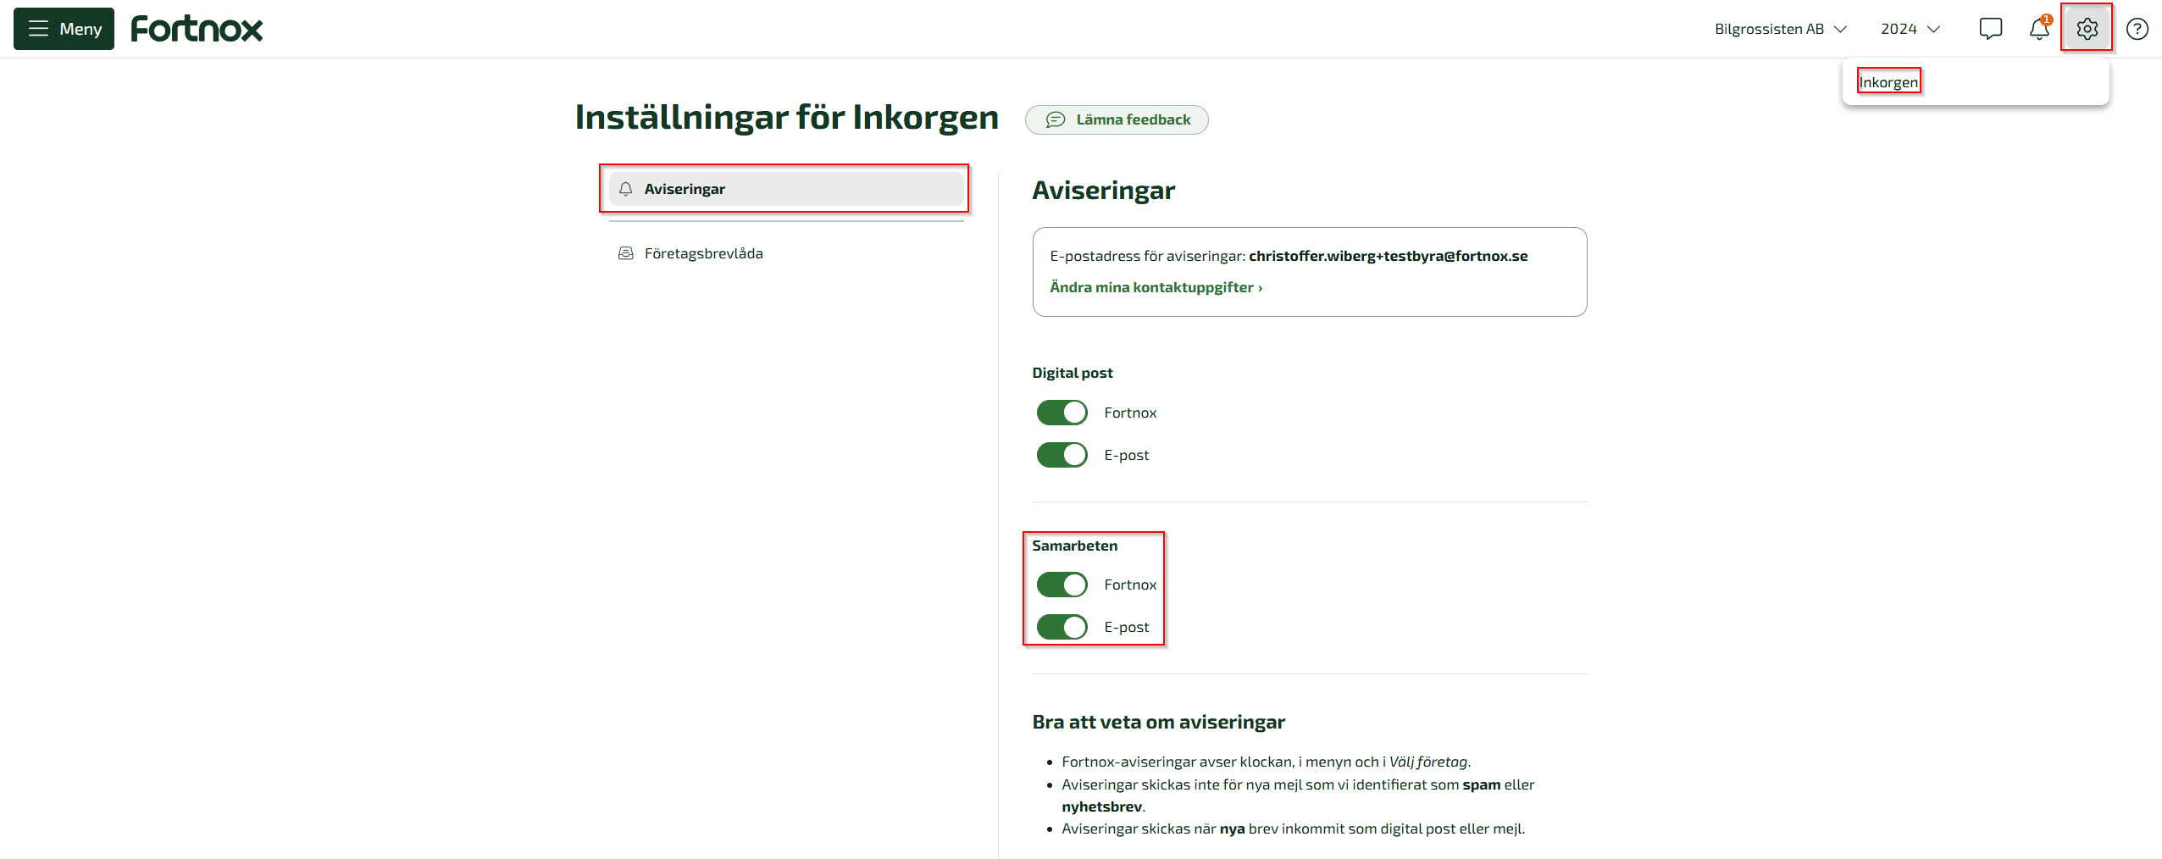Image resolution: width=2162 pixels, height=859 pixels.
Task: Switch to the Företagsbrevlåda section
Action: 704,252
